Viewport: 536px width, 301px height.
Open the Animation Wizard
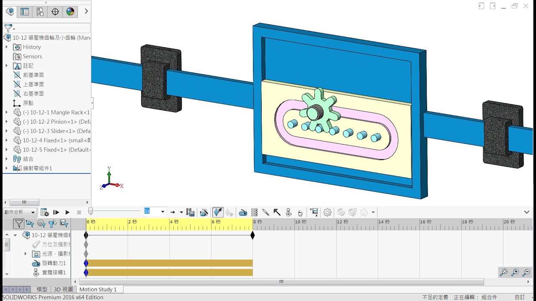point(204,212)
